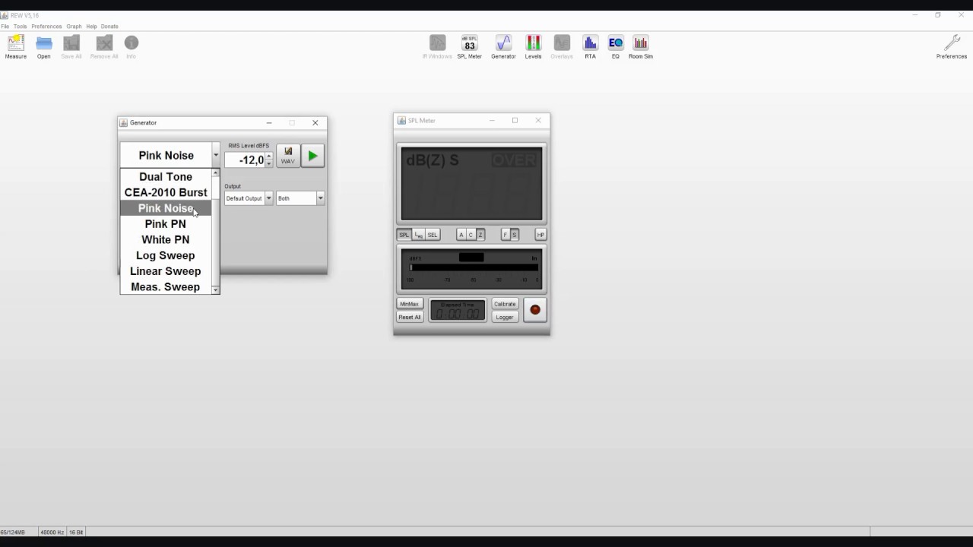
Task: Open the File menu
Action: pos(5,27)
